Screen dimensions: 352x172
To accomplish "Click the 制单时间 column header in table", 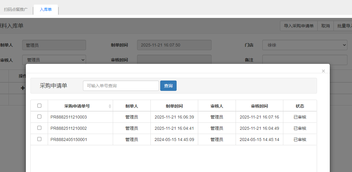I will coord(174,106).
